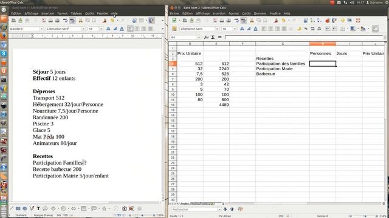Select the Rectangle tool in Writer drawing bar
The width and height of the screenshot is (389, 218).
coord(18,208)
